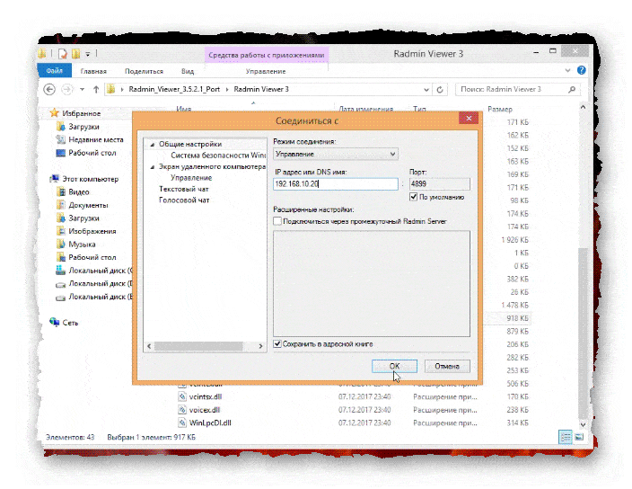Toggle Сохранить в адресной книге checkbox

[x=277, y=343]
